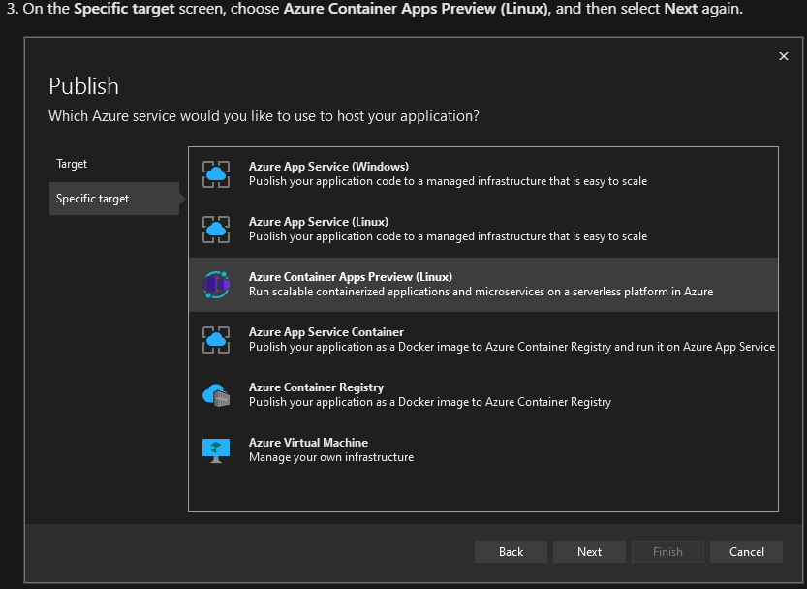Click Next to continue publishing
The image size is (807, 589).
(x=589, y=551)
